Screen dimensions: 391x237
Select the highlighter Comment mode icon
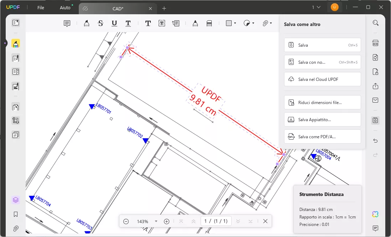coord(15,44)
